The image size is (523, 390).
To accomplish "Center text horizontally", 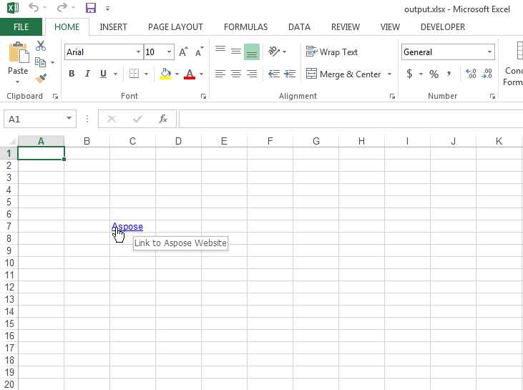I will (236, 74).
